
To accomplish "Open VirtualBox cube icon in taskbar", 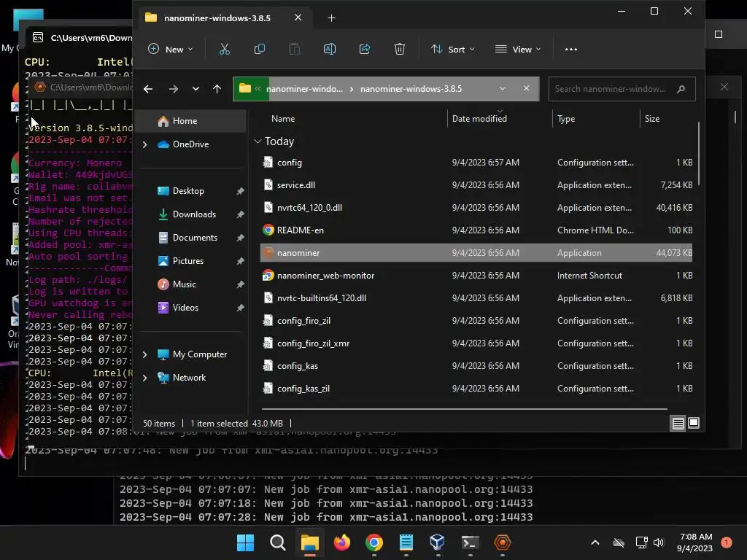I will click(x=438, y=542).
